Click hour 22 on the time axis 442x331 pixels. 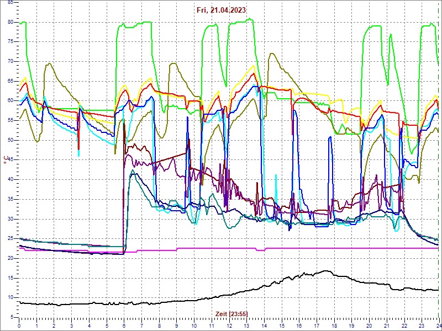tap(404, 325)
